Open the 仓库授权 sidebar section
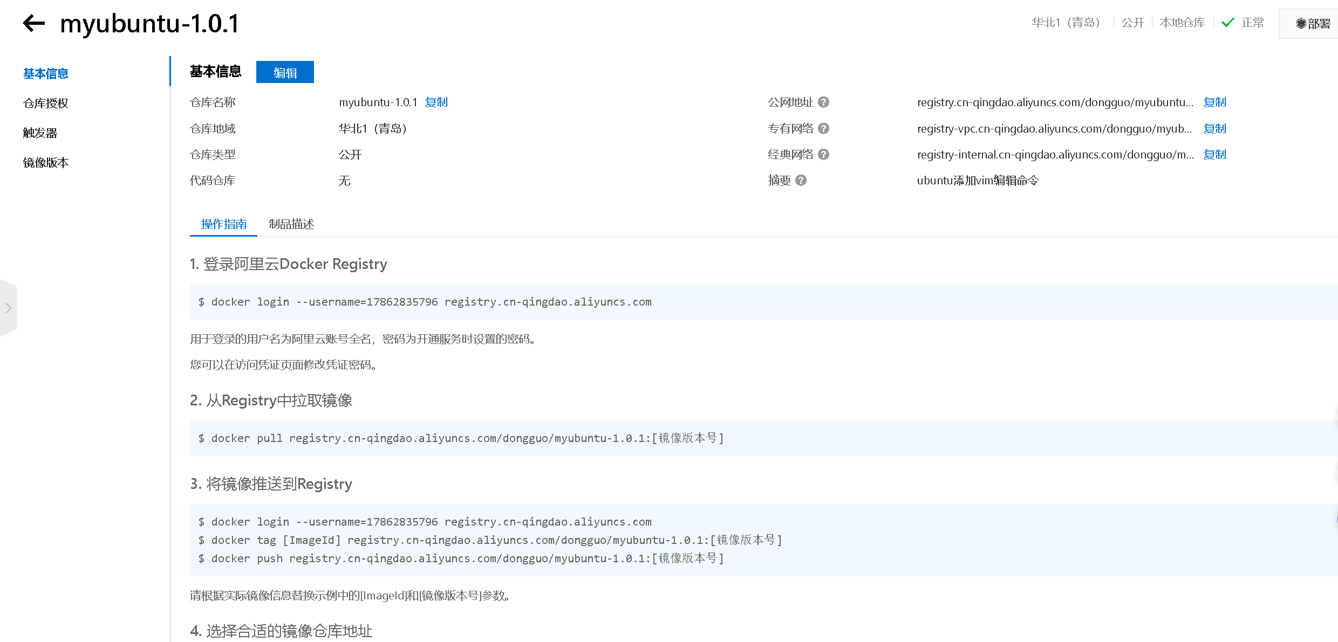The image size is (1338, 642). 45,103
